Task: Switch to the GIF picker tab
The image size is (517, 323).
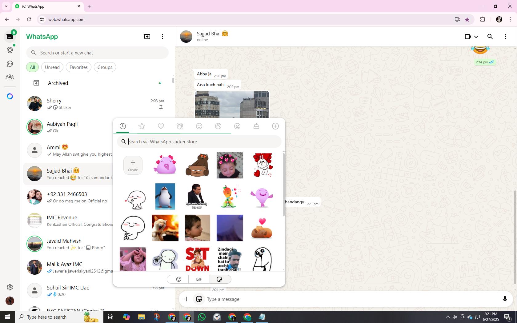Action: coord(199,279)
